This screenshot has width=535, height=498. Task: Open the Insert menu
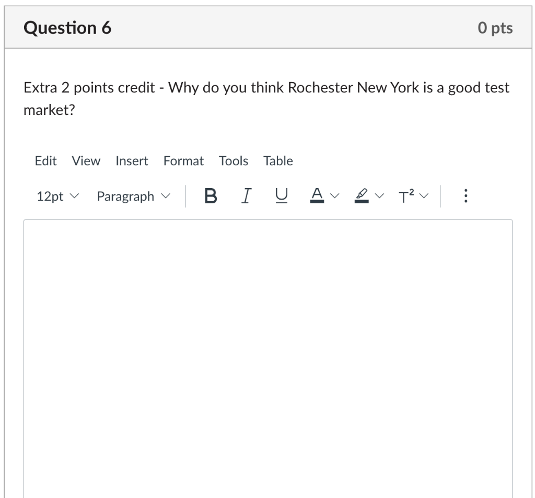click(x=131, y=161)
